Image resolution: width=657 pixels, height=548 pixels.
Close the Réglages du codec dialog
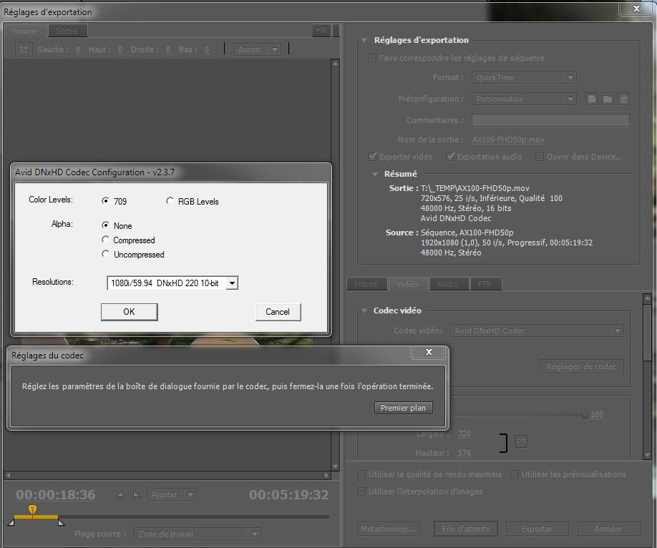pos(429,352)
